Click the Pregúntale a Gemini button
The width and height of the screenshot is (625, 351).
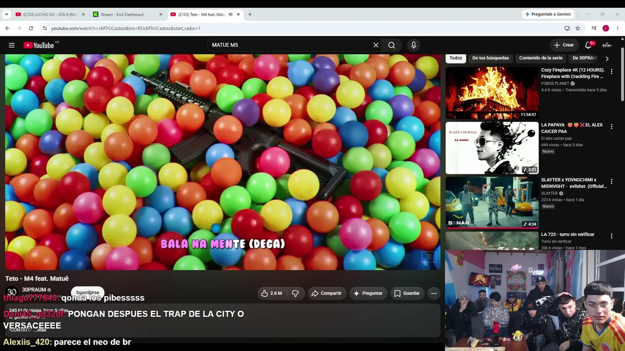coord(547,15)
